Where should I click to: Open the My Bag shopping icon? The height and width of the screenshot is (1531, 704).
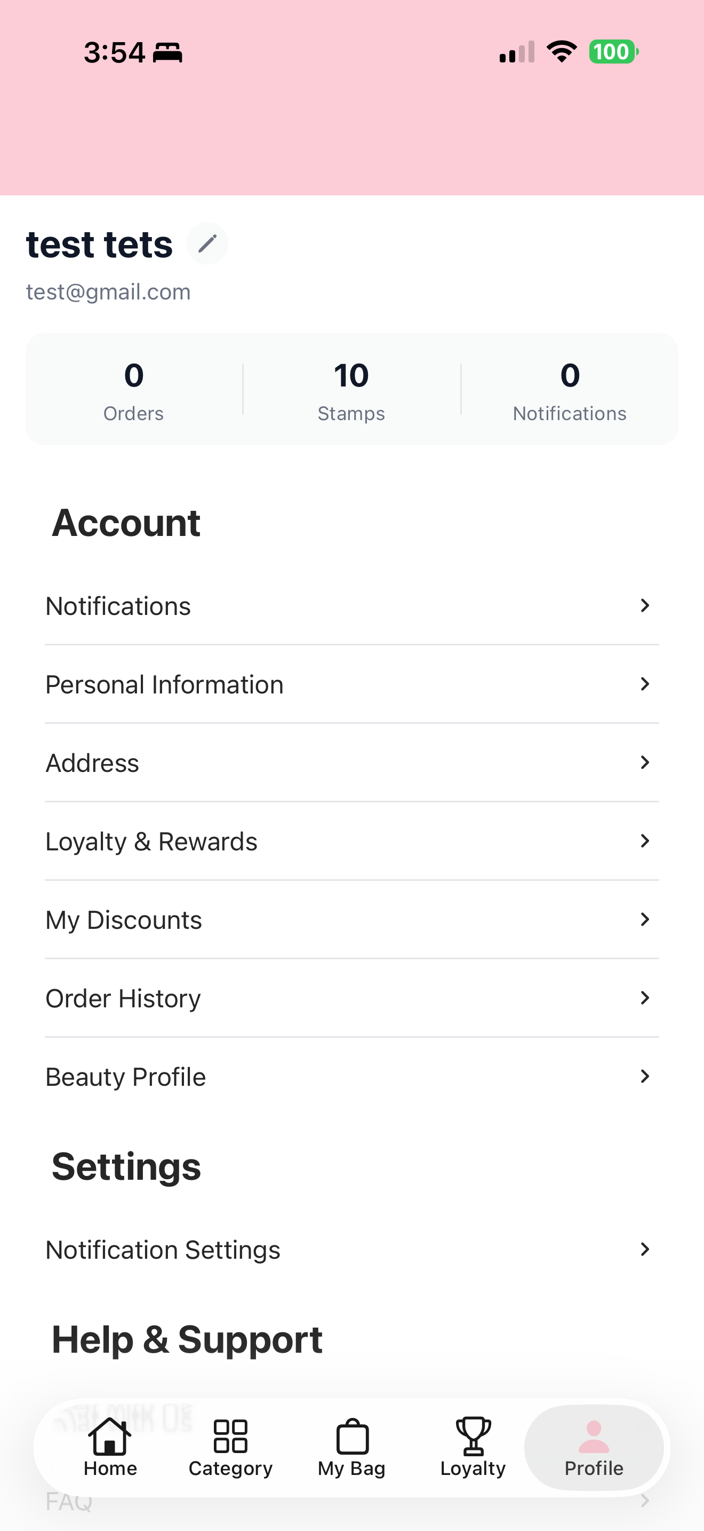click(x=353, y=1436)
